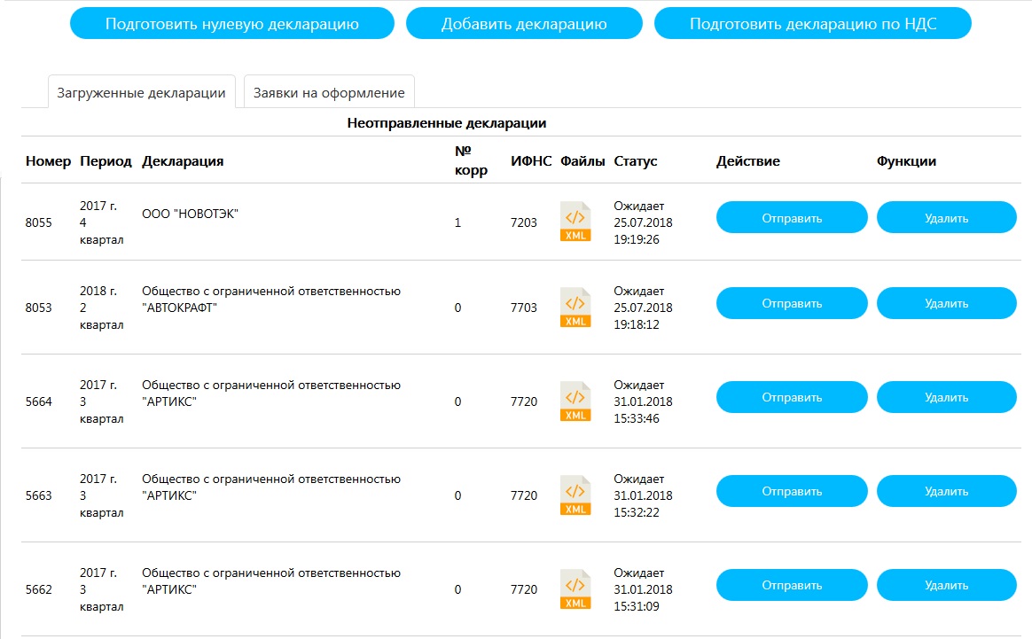Click status Ожидает 31.01.2018 15:33:46
This screenshot has height=639, width=1032.
(643, 401)
